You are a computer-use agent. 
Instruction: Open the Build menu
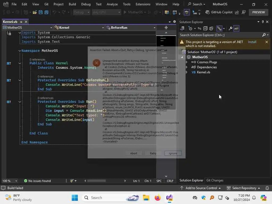pos(72,4)
